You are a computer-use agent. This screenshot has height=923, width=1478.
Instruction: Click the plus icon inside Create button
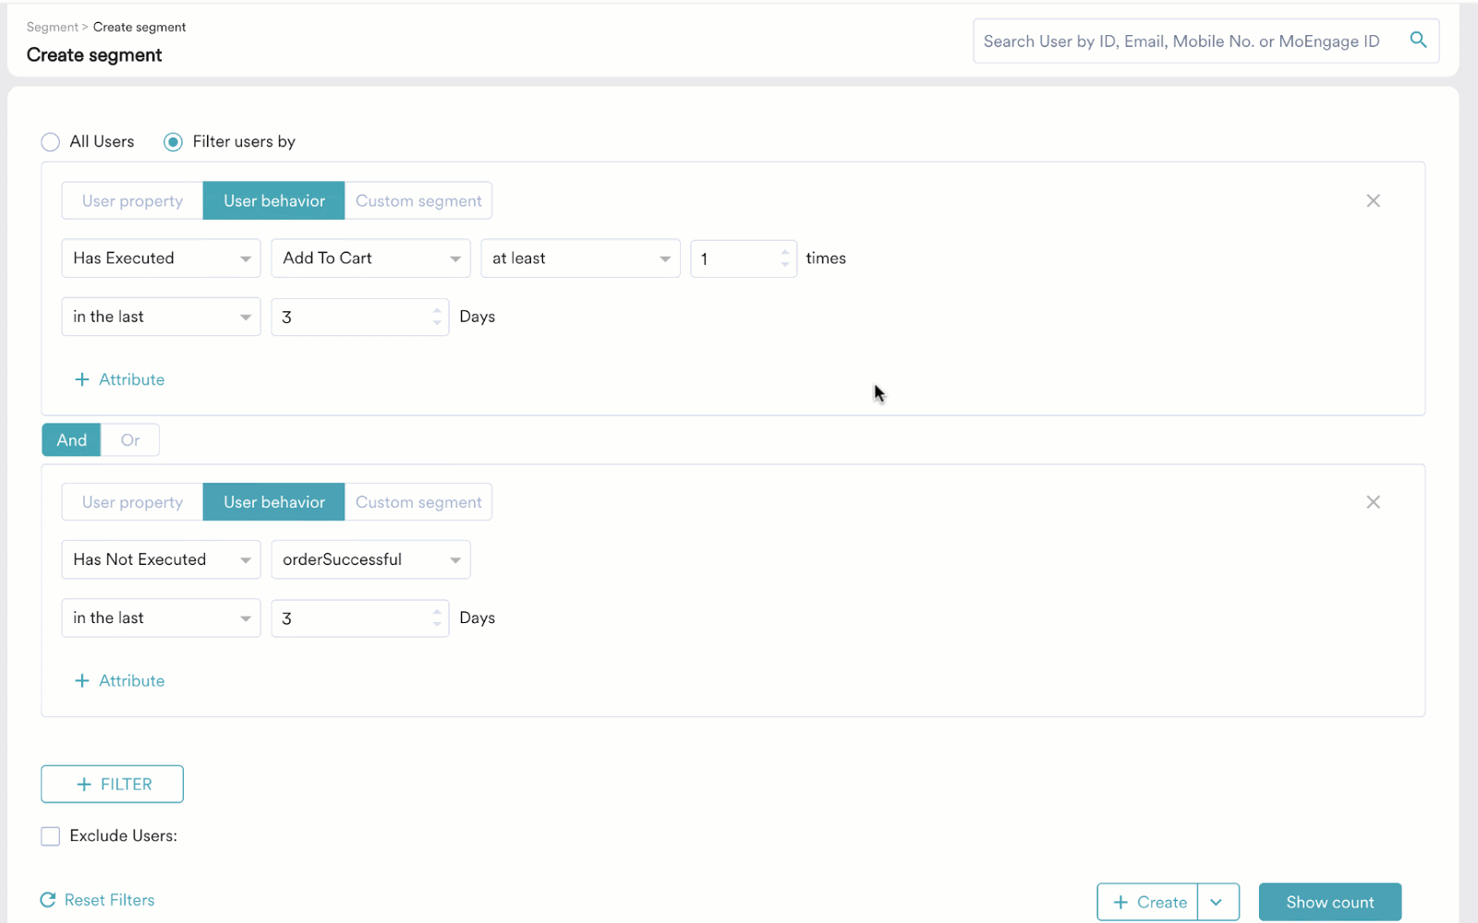tap(1121, 902)
